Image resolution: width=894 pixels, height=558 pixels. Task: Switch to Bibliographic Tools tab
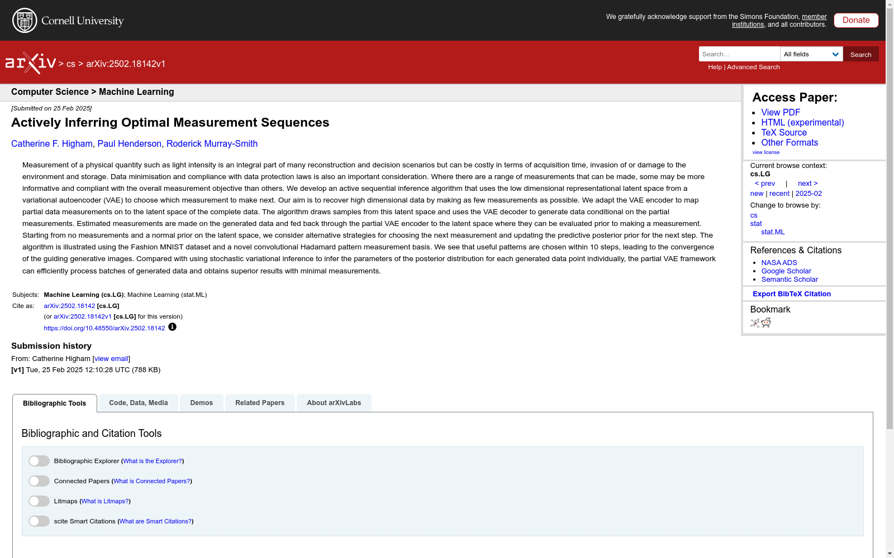pos(55,403)
